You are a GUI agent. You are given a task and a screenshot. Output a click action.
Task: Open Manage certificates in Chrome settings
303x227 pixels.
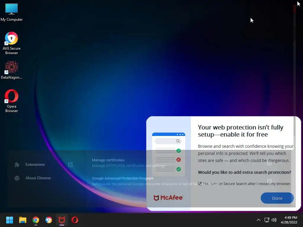click(x=128, y=163)
